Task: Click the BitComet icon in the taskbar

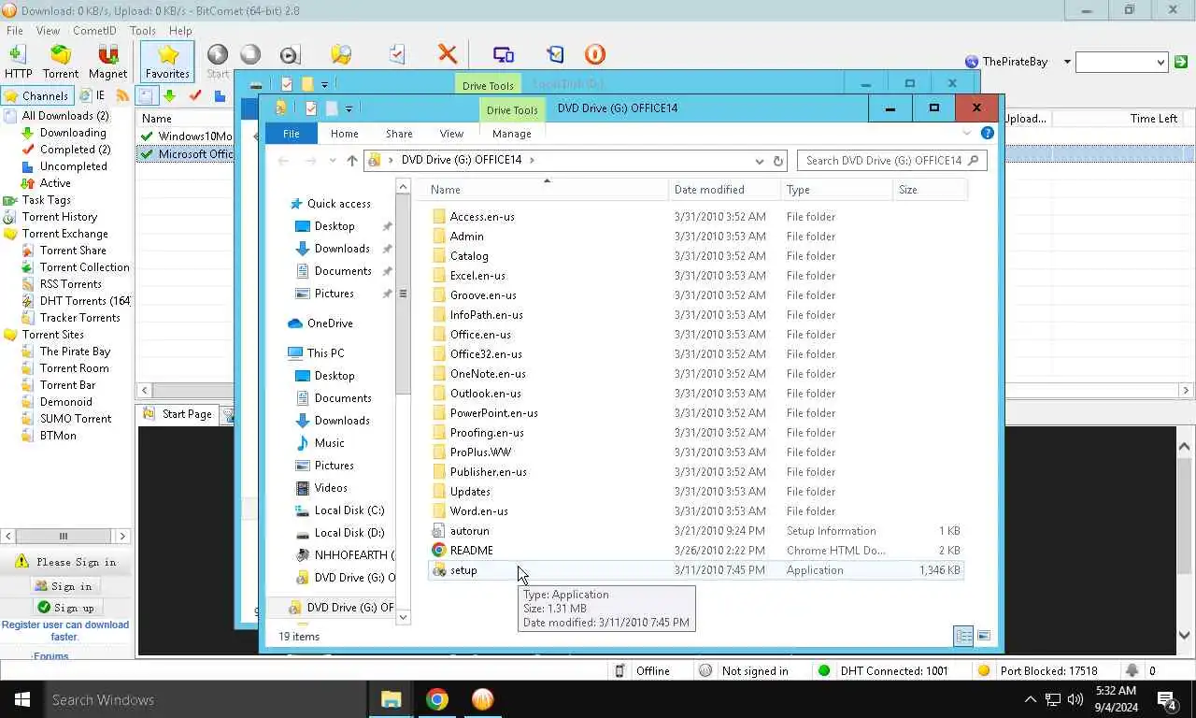Action: pyautogui.click(x=482, y=699)
